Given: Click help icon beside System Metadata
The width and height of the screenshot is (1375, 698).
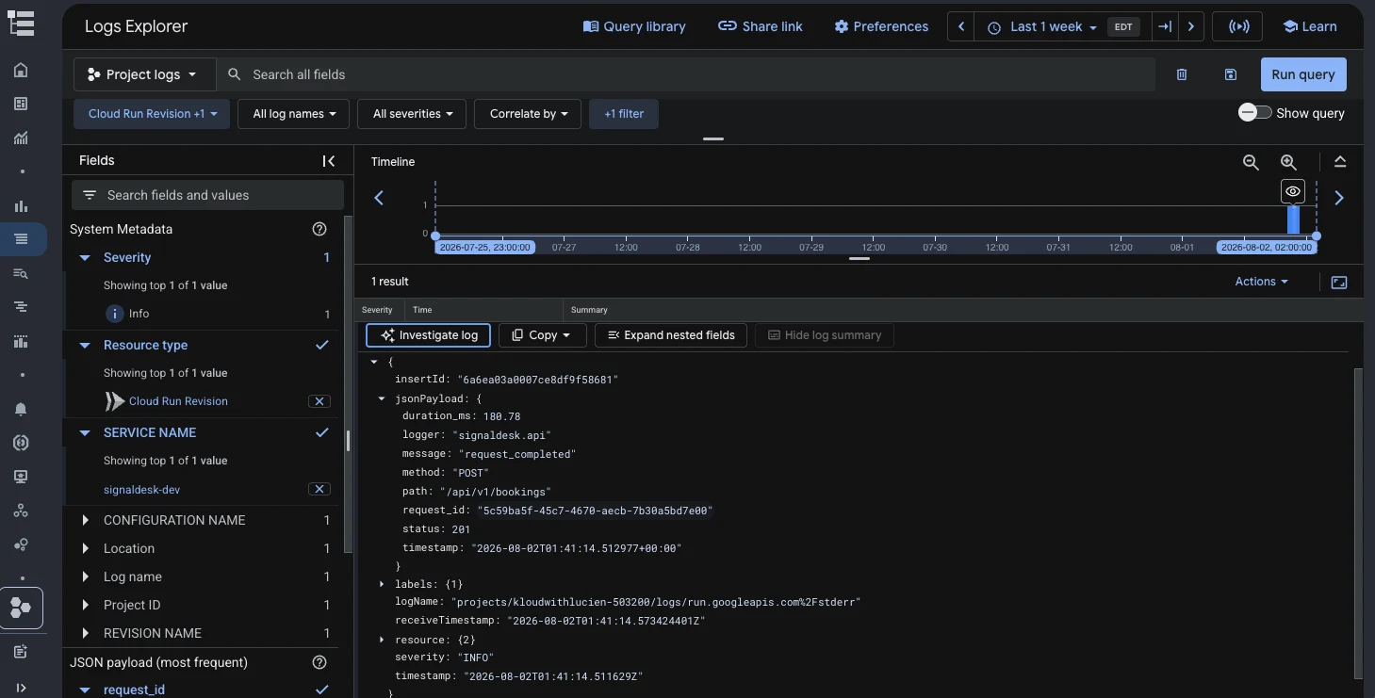Looking at the screenshot, I should pos(319,229).
